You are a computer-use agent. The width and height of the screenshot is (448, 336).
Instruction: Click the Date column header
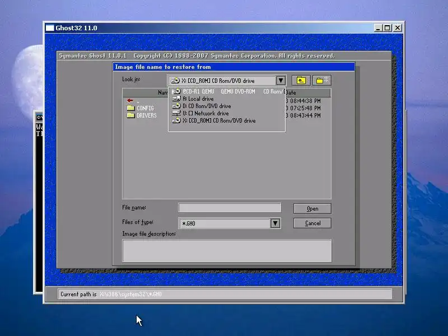coord(308,92)
